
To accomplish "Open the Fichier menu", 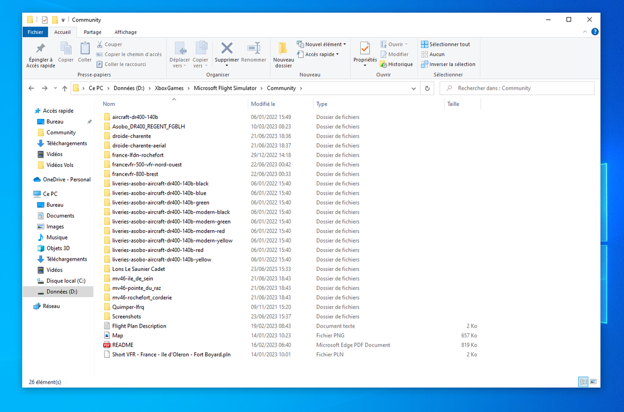I will (36, 32).
